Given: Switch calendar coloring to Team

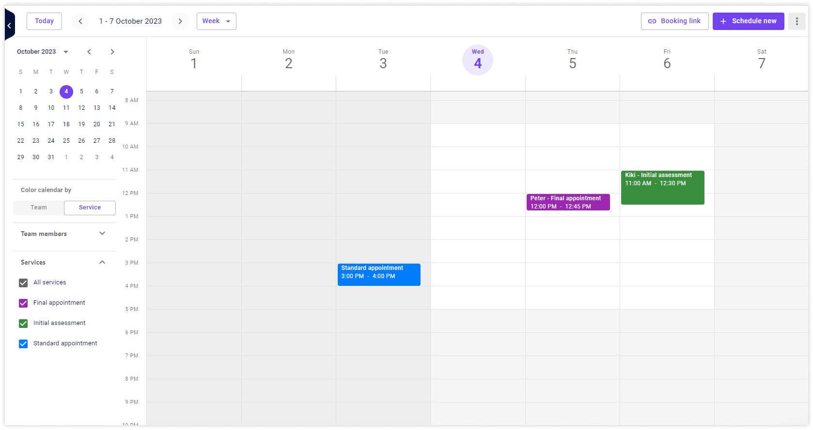Looking at the screenshot, I should (38, 207).
